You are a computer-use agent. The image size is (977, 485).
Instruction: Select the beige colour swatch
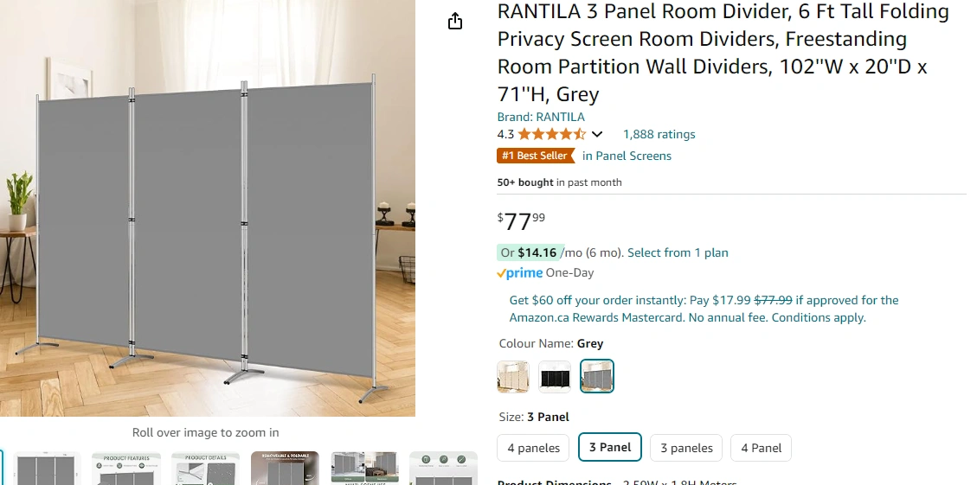(x=513, y=376)
